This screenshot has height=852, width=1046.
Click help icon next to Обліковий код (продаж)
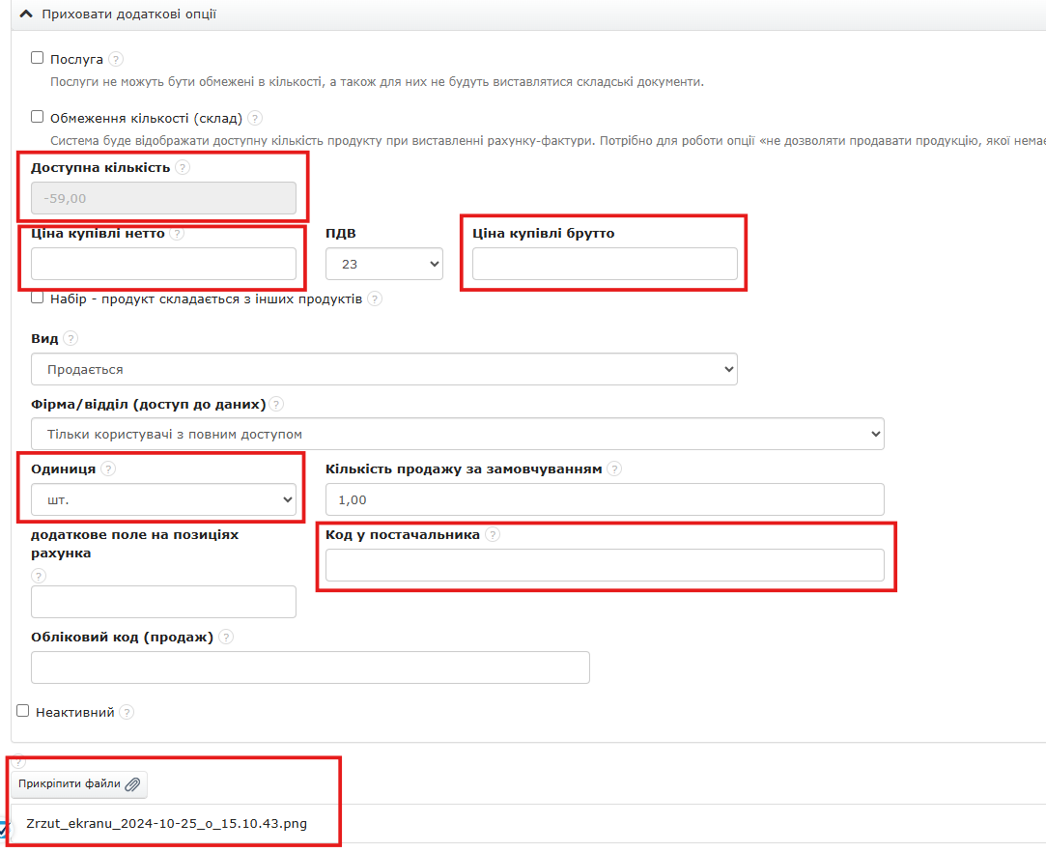pyautogui.click(x=226, y=637)
